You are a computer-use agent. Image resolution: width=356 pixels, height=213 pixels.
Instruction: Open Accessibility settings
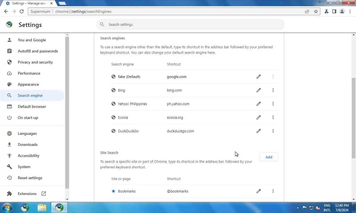tap(32, 156)
